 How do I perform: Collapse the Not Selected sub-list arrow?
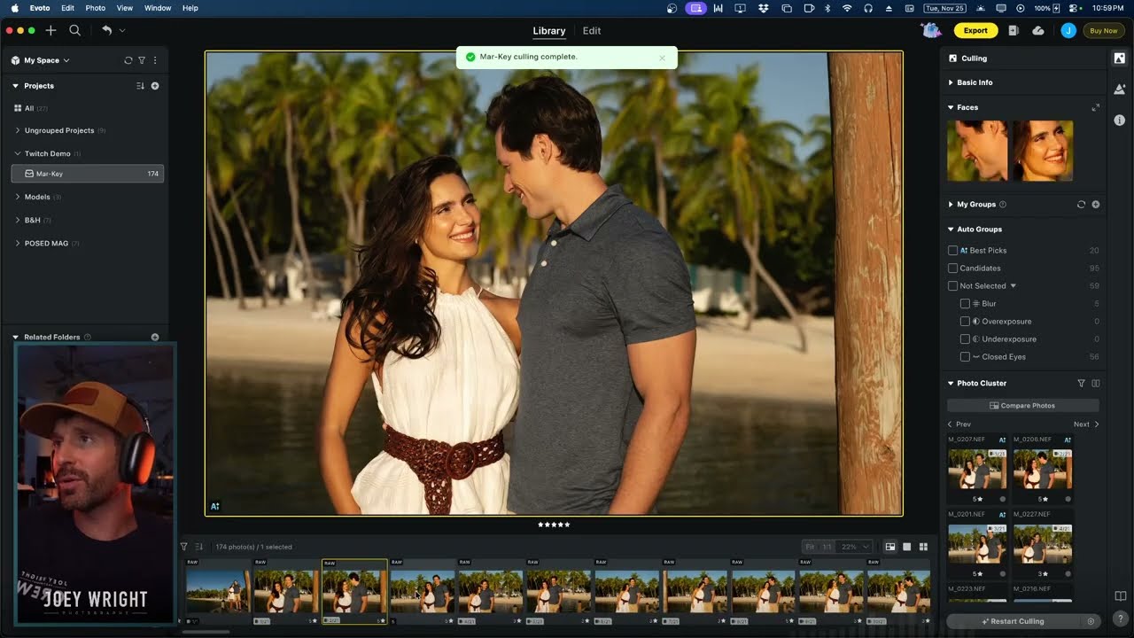click(x=1014, y=286)
